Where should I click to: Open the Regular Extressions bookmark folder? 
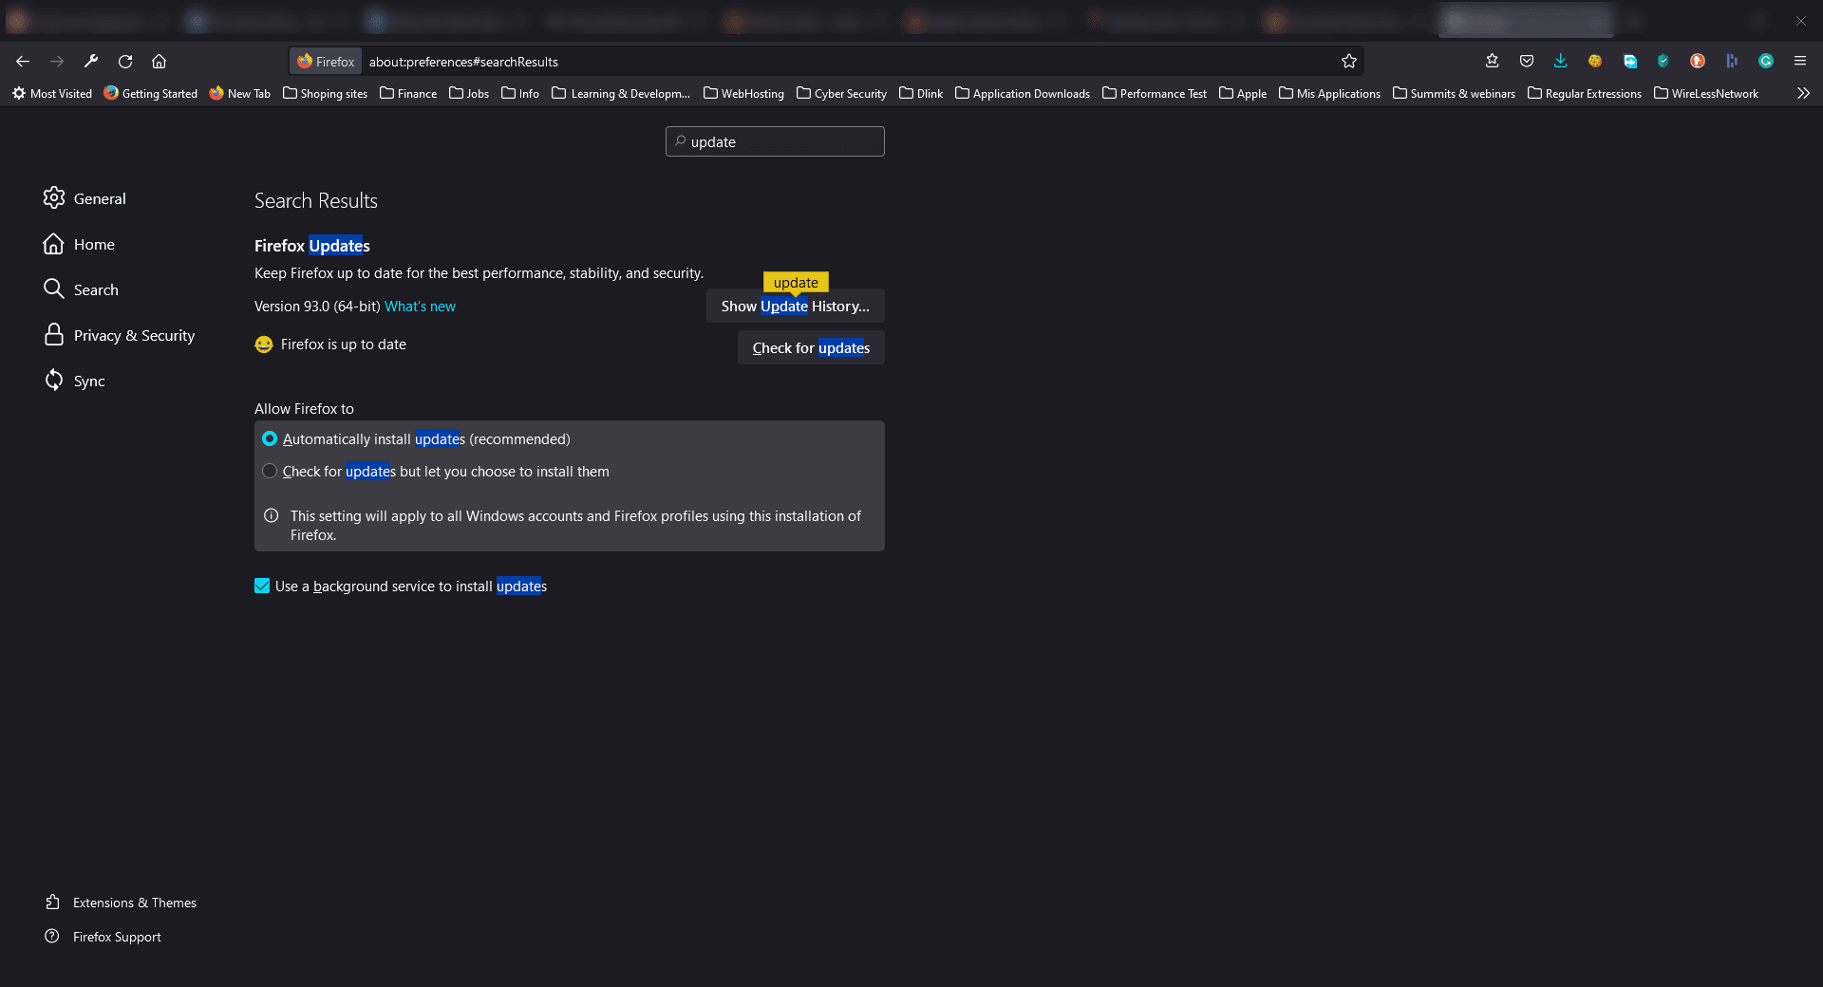click(1585, 93)
